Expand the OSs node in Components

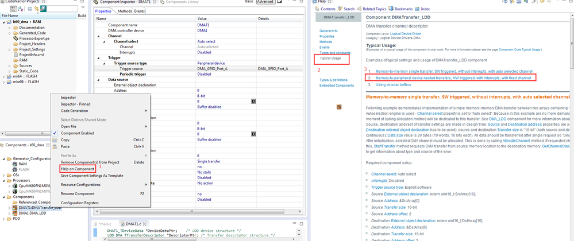coord(4,175)
